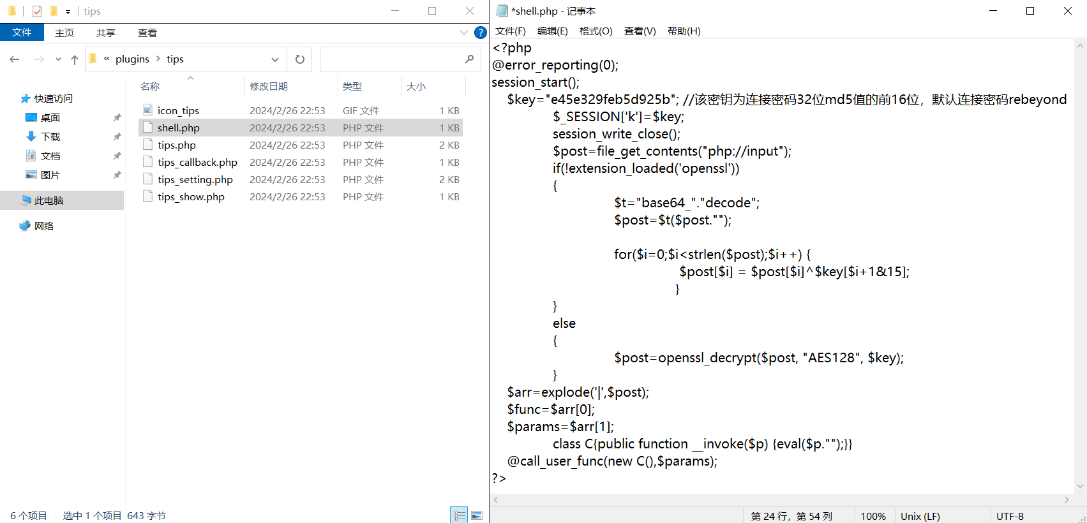Image resolution: width=1087 pixels, height=523 pixels.
Task: Switch to details view icon
Action: [x=459, y=515]
